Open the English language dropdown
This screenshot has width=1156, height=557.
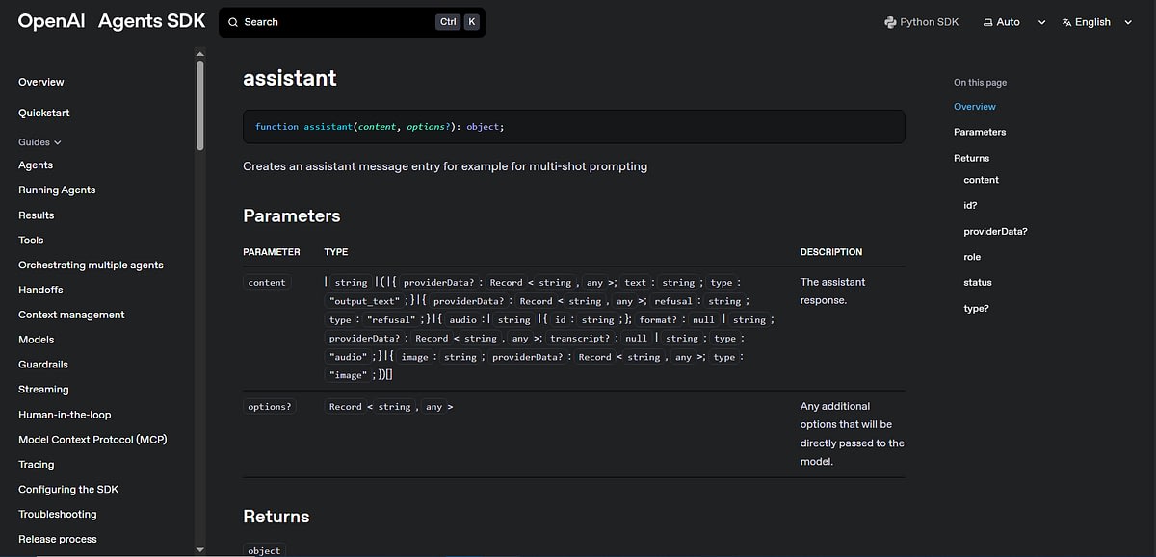tap(1128, 21)
